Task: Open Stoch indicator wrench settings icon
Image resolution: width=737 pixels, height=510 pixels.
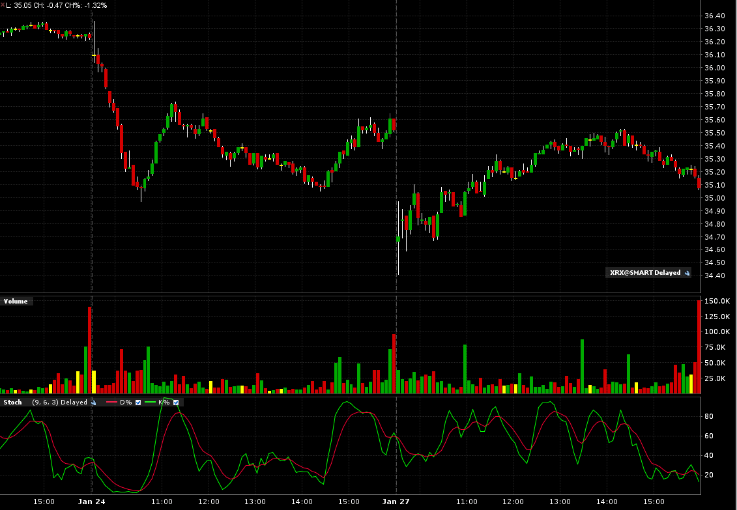Action: click(x=94, y=403)
